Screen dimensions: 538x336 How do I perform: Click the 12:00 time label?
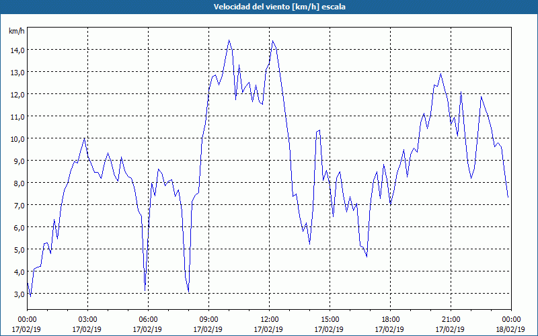[x=269, y=320]
